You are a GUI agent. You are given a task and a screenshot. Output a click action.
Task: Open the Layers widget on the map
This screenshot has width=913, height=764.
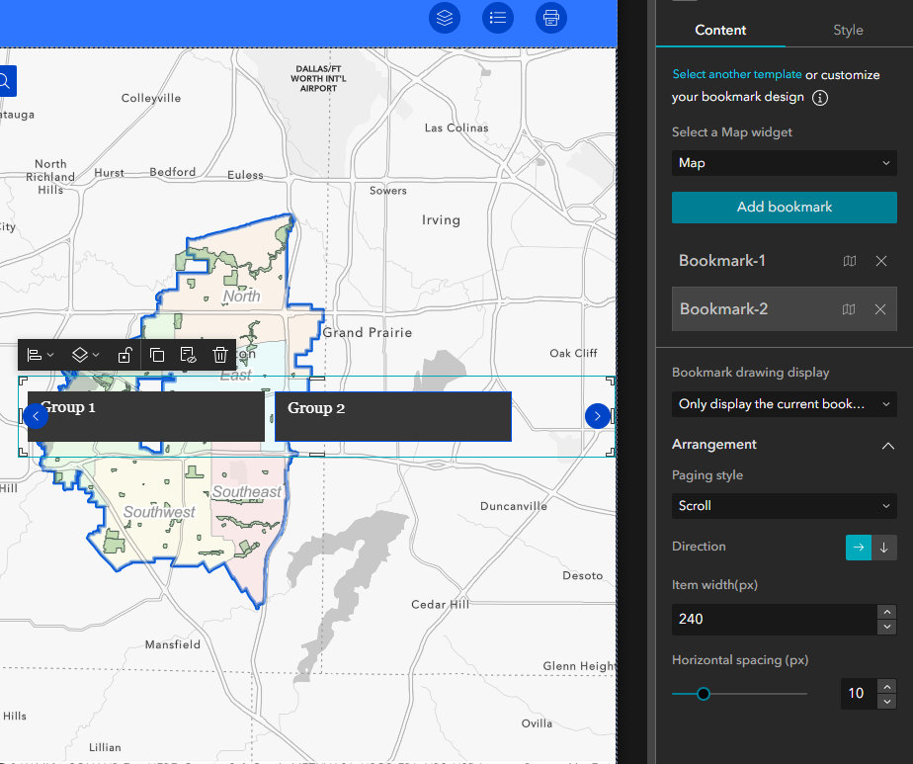[444, 18]
